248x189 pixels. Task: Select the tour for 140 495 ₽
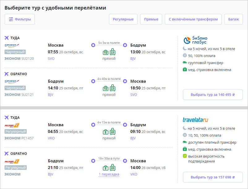click(212, 95)
